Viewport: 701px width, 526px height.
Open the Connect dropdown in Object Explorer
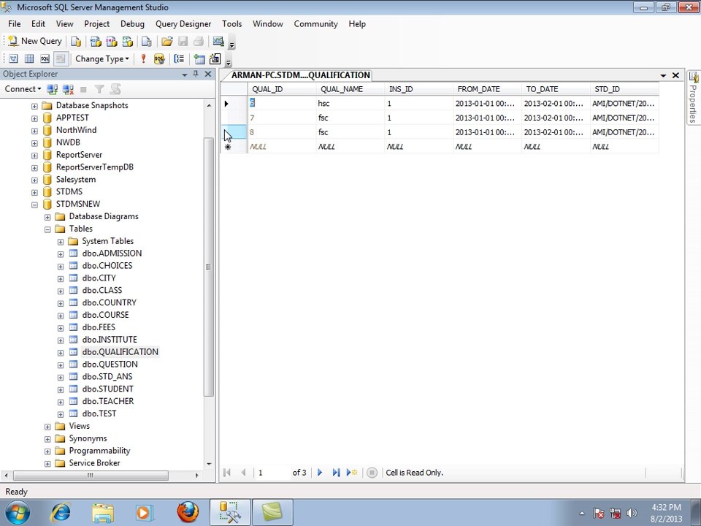pos(23,89)
